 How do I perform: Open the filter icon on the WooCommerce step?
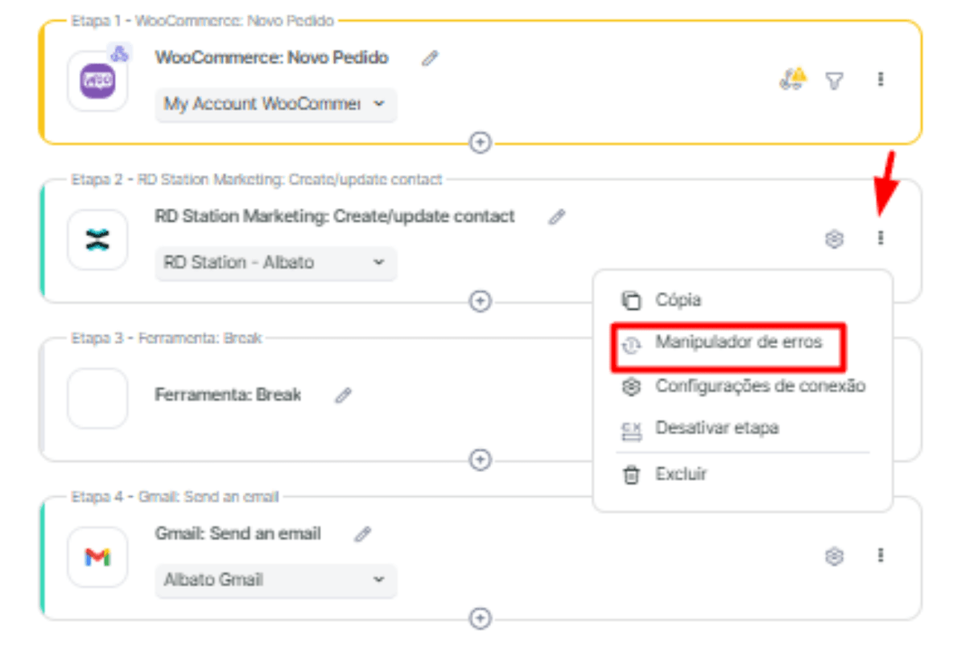pyautogui.click(x=835, y=80)
